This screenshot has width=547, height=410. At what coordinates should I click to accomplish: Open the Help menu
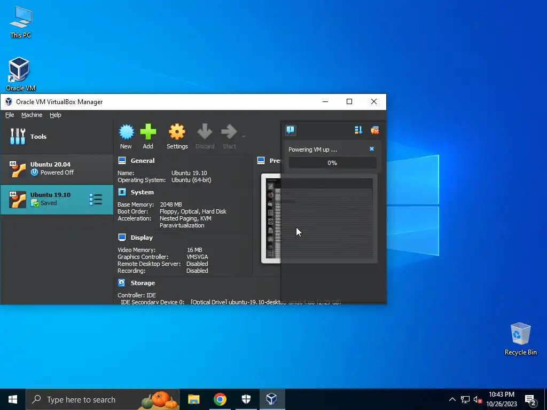click(55, 115)
